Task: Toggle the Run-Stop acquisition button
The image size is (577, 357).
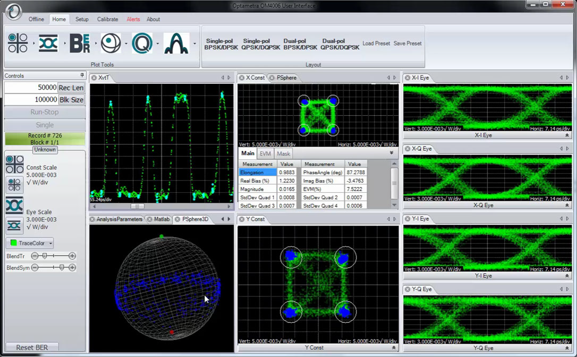Action: [45, 112]
